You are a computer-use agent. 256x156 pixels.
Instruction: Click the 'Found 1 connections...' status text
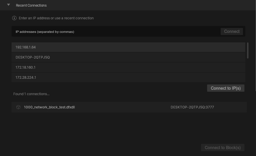tap(31, 94)
